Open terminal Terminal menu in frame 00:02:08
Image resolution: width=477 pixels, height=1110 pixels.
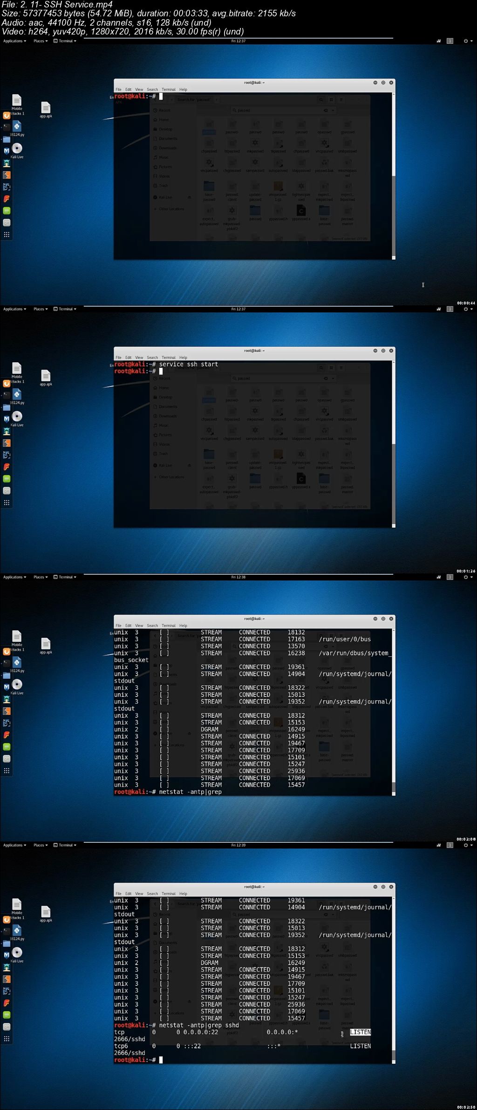click(169, 626)
